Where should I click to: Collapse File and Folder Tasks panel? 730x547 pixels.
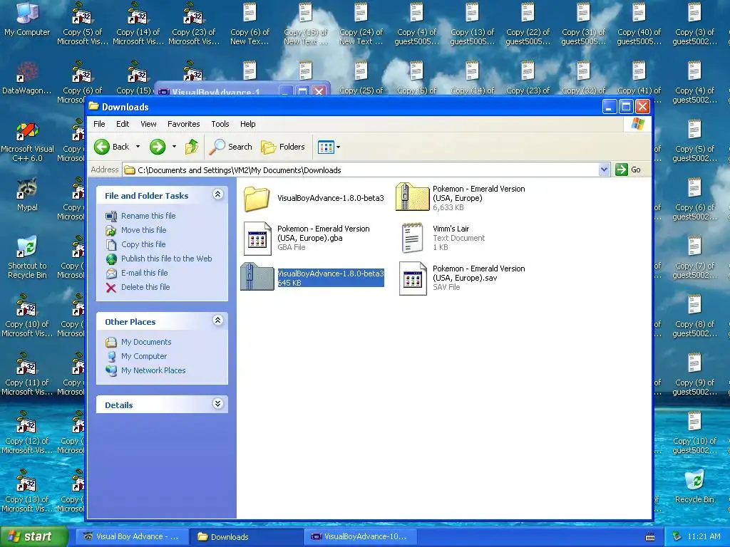(217, 194)
